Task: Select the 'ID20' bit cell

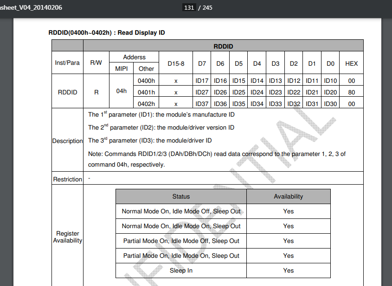Action: pyautogui.click(x=330, y=92)
